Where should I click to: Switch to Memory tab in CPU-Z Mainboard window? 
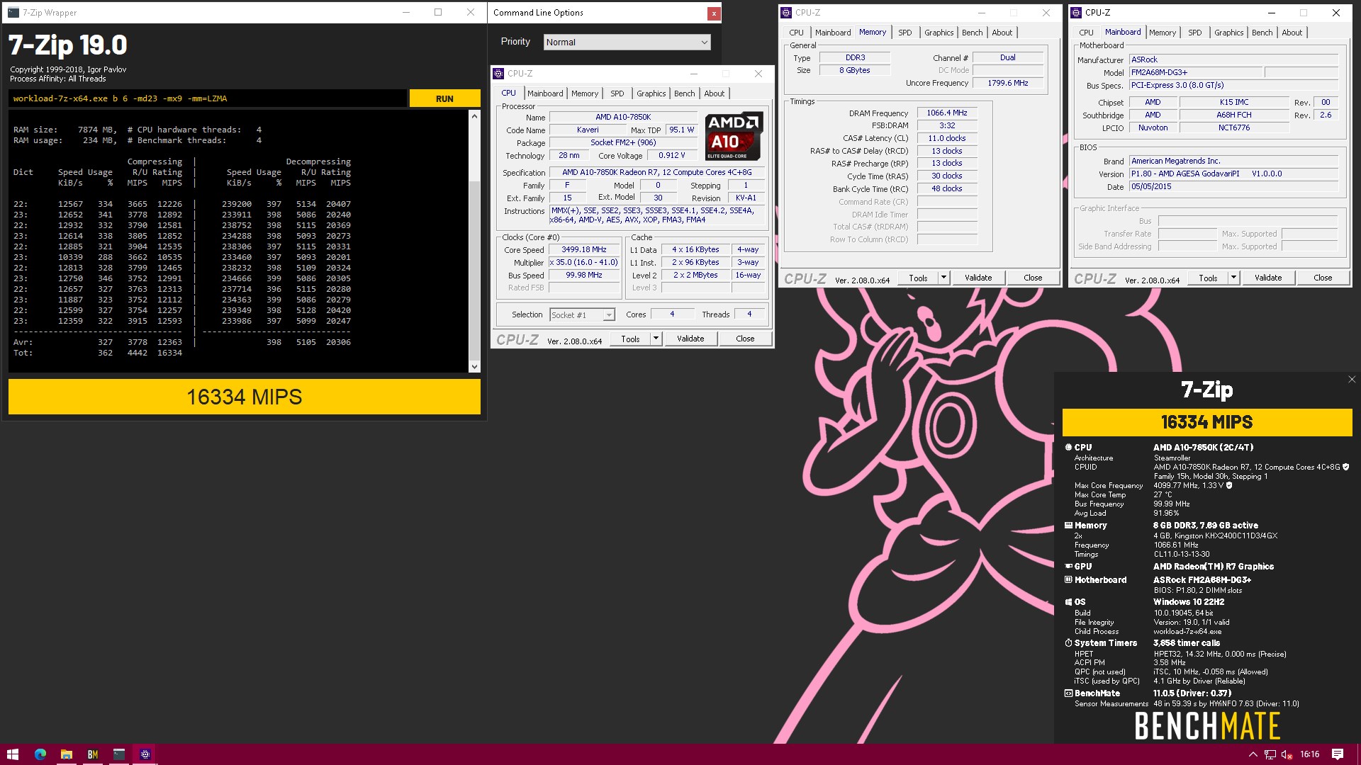[x=1163, y=33]
